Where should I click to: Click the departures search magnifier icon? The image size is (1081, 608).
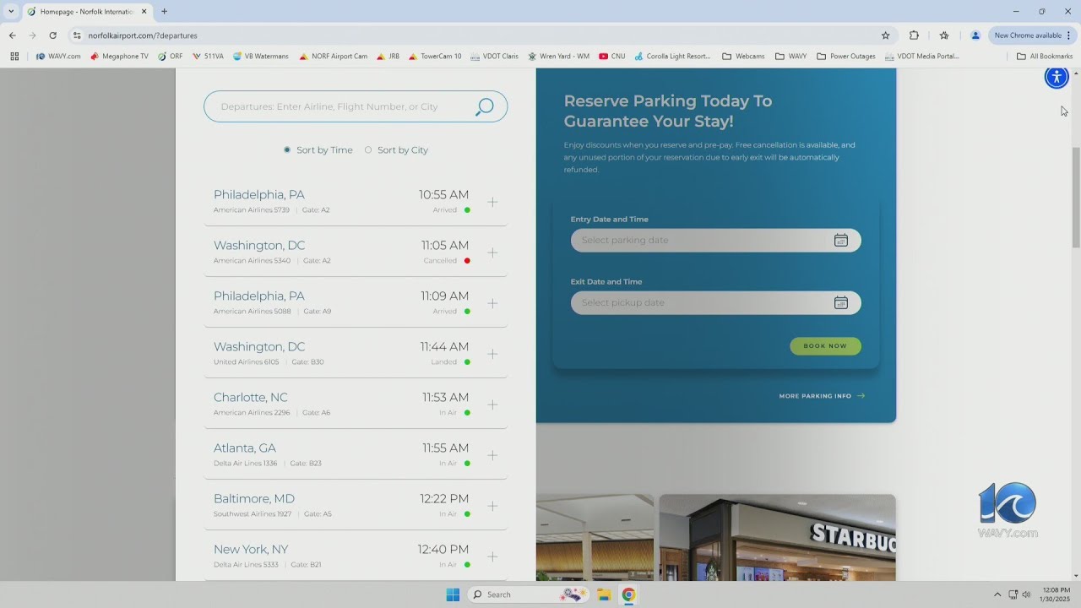484,107
